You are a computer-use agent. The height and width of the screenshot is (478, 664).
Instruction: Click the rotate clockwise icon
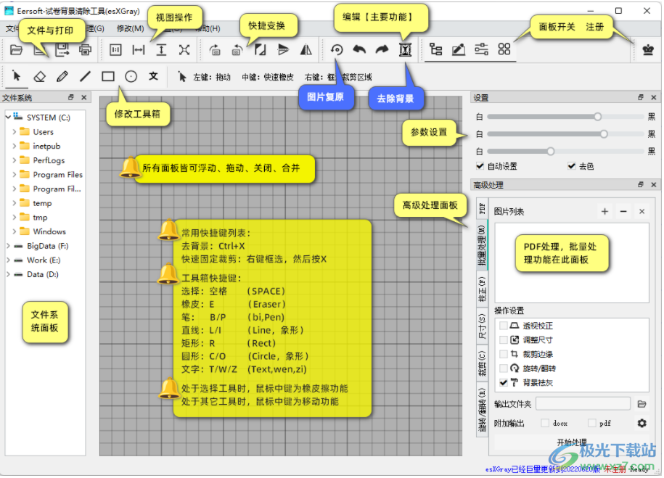215,50
